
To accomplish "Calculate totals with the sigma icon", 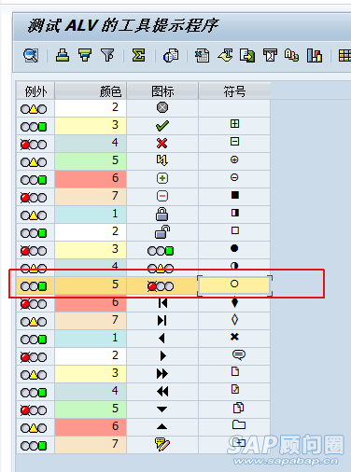I will [138, 56].
